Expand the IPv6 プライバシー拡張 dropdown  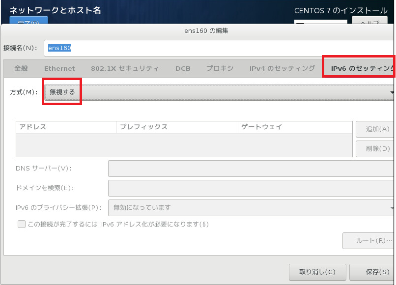point(252,207)
